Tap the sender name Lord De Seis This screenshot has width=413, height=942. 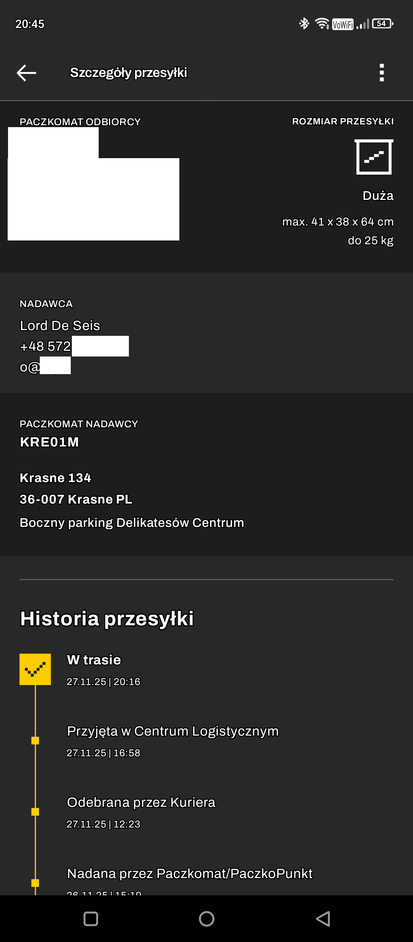[60, 325]
